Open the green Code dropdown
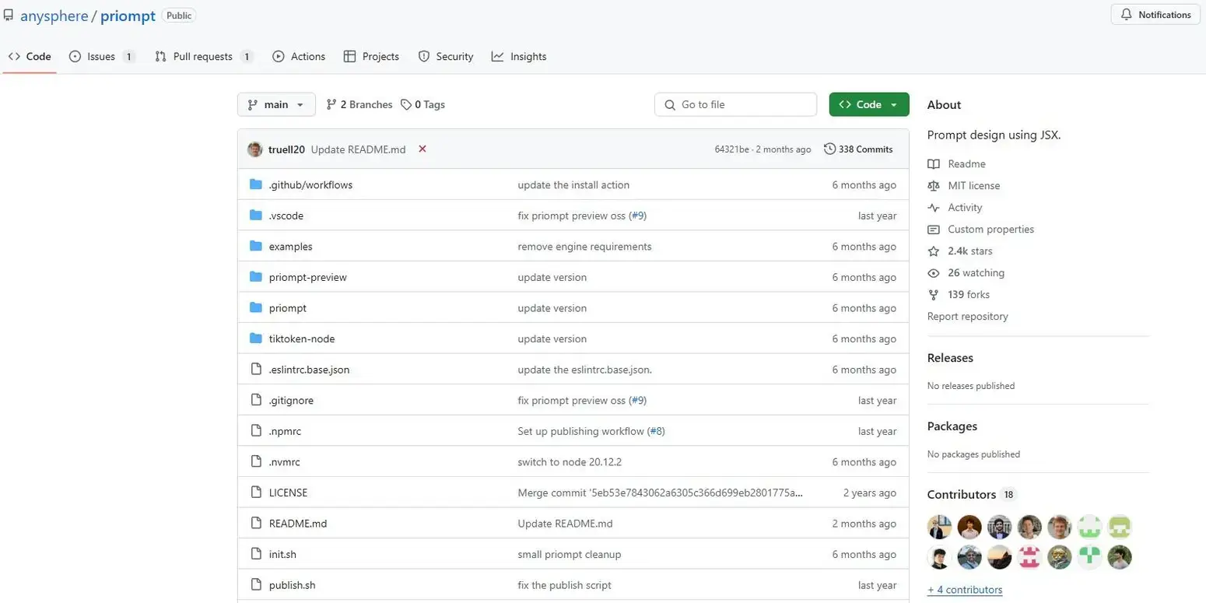The height and width of the screenshot is (603, 1206). (x=869, y=104)
